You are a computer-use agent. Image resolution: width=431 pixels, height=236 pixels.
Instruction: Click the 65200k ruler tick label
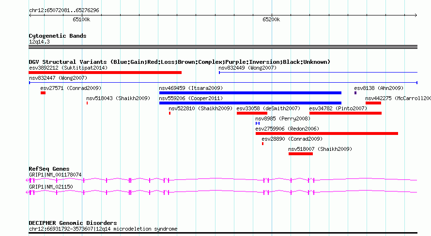pyautogui.click(x=271, y=19)
